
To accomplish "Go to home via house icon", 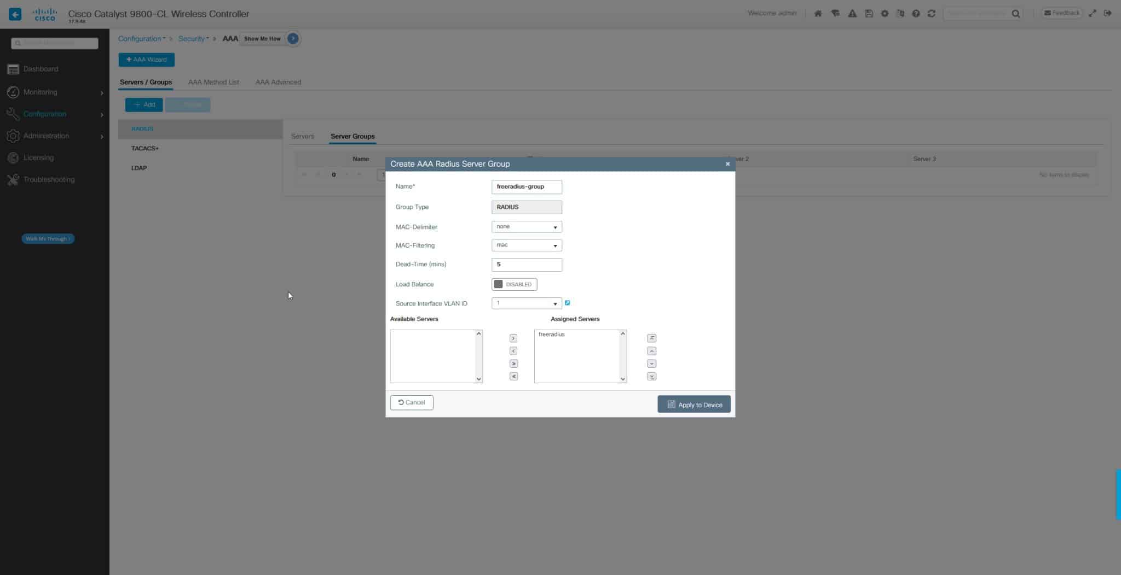I will [818, 14].
